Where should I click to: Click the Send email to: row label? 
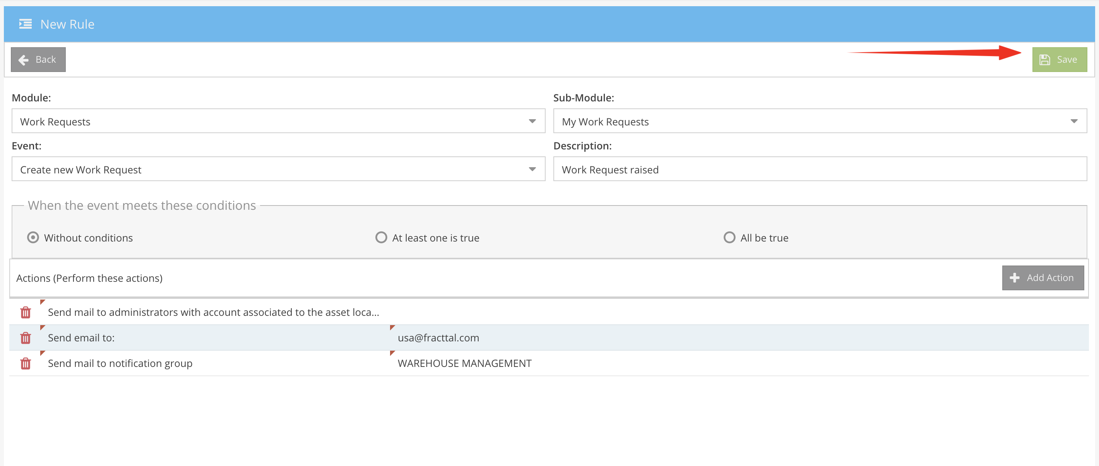(81, 338)
